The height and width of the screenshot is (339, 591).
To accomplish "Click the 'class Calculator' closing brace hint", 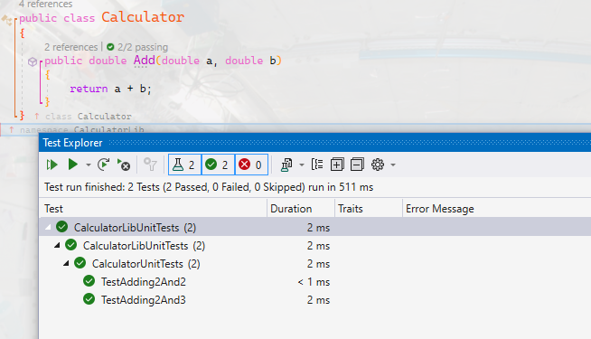I will pos(89,116).
